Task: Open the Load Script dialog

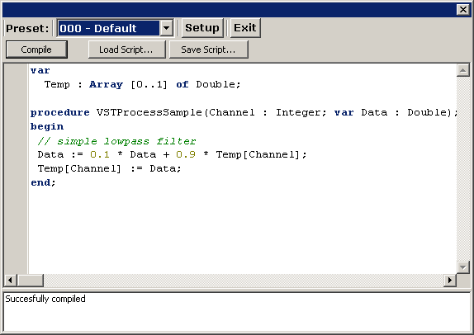Action: pyautogui.click(x=126, y=50)
